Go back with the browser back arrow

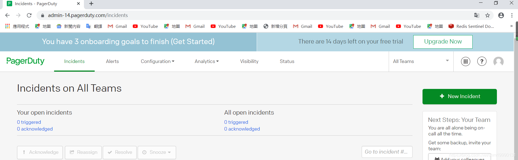7,15
